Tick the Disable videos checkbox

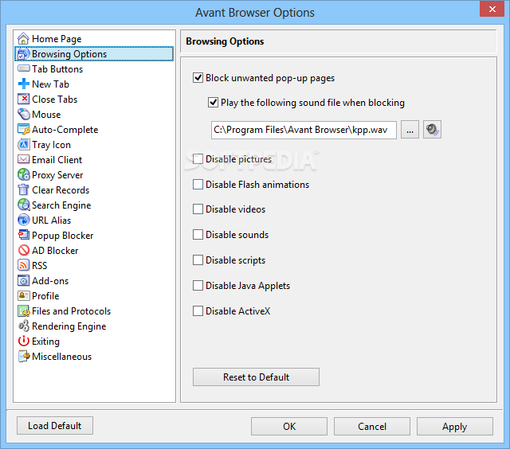pos(198,209)
